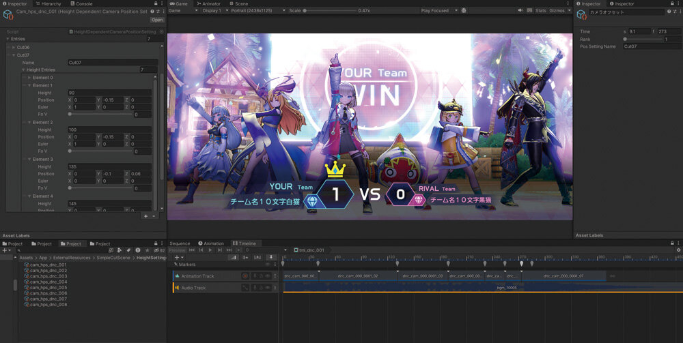Play the Timeline preview
This screenshot has height=343, width=683.
coord(210,250)
